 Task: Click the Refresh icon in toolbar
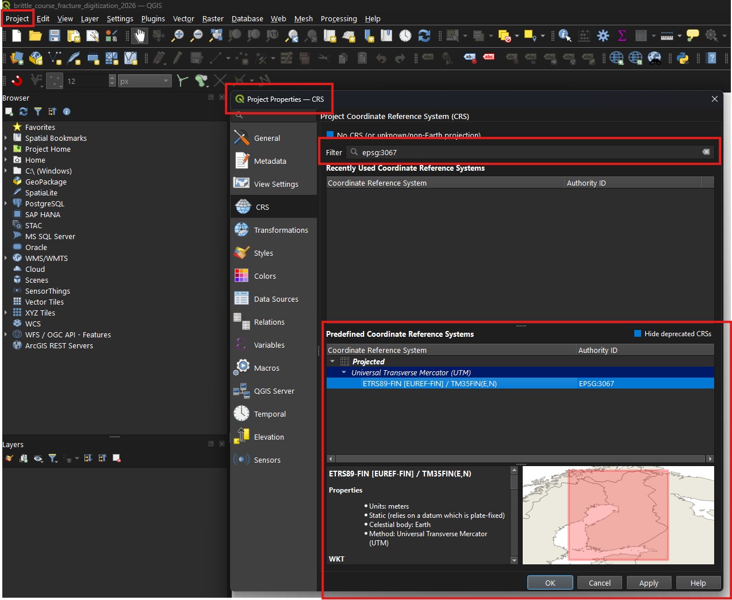tap(424, 36)
